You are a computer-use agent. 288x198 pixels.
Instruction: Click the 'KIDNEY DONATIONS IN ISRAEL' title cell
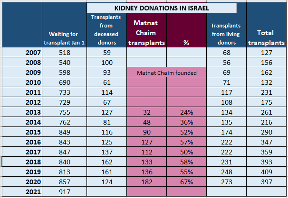pyautogui.click(x=162, y=9)
